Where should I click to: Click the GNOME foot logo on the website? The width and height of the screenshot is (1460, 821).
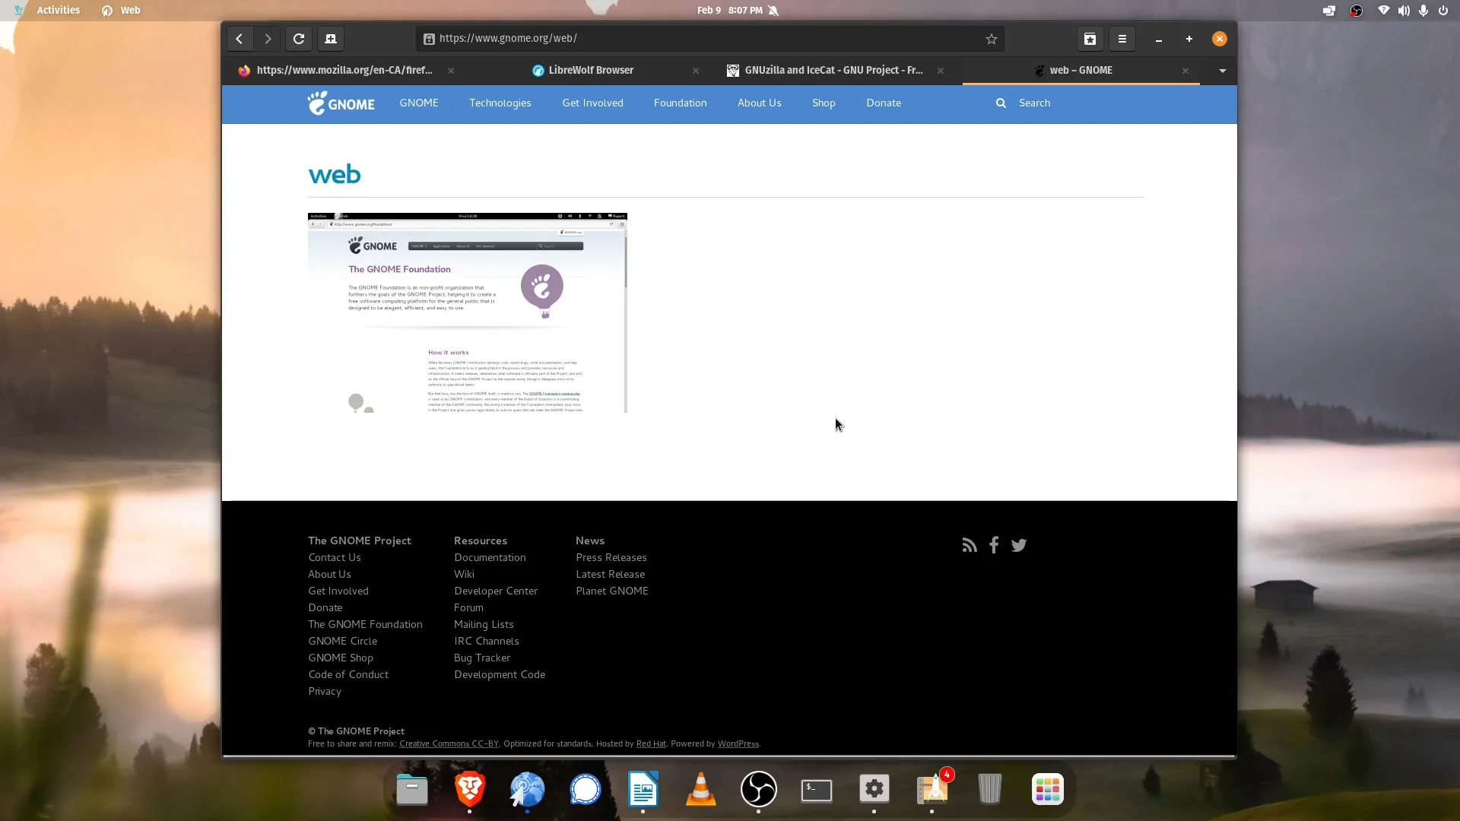coord(341,103)
